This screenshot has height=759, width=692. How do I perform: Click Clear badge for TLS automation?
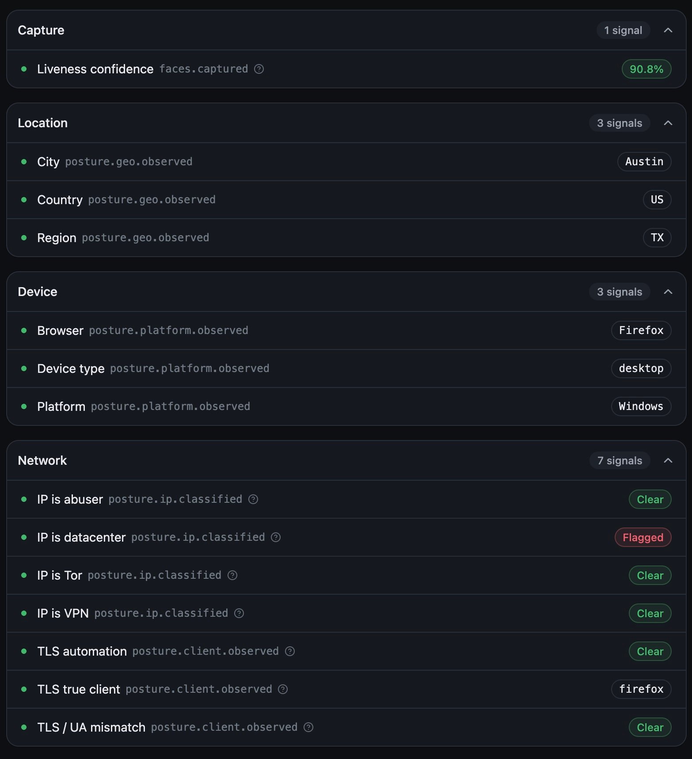[650, 651]
